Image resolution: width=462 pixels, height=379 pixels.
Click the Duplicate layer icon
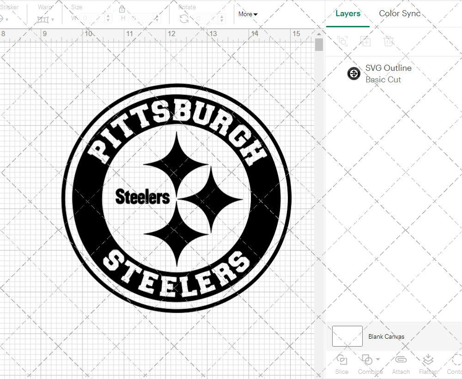point(365,41)
